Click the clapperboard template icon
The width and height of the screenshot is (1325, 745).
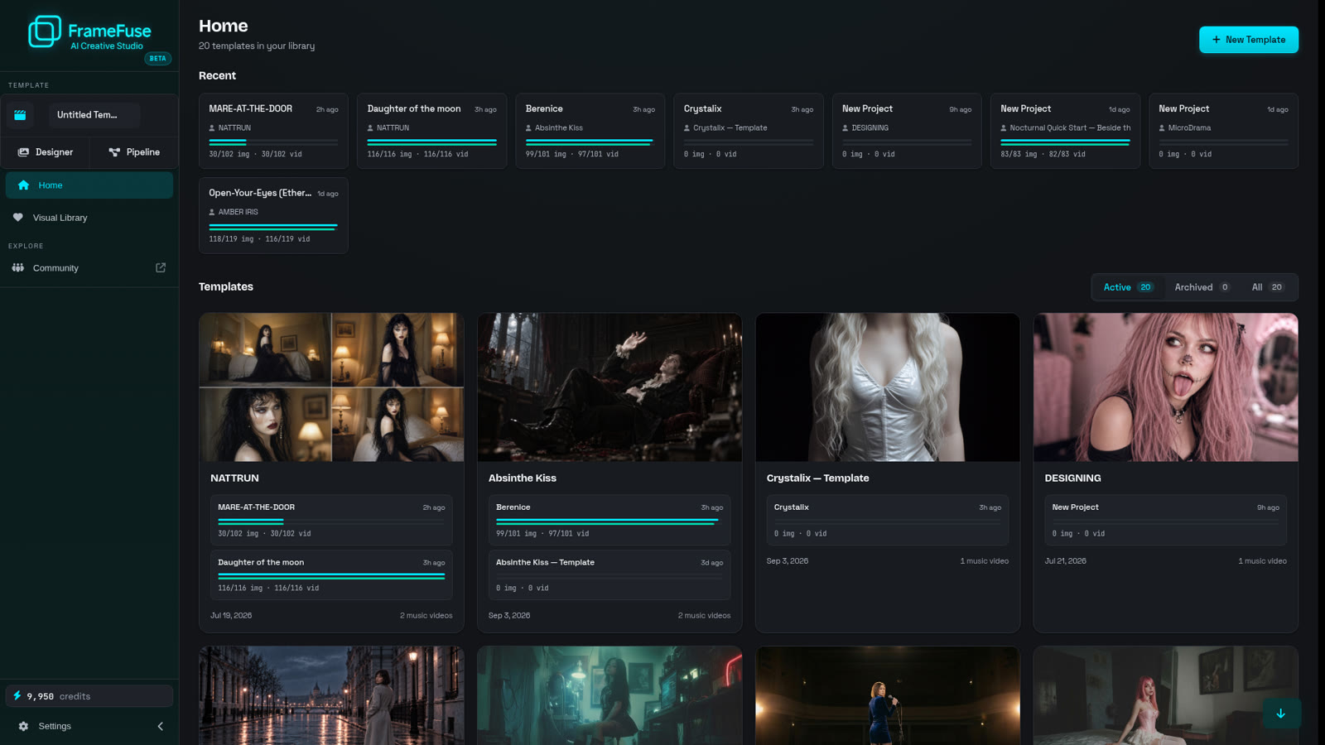(20, 115)
